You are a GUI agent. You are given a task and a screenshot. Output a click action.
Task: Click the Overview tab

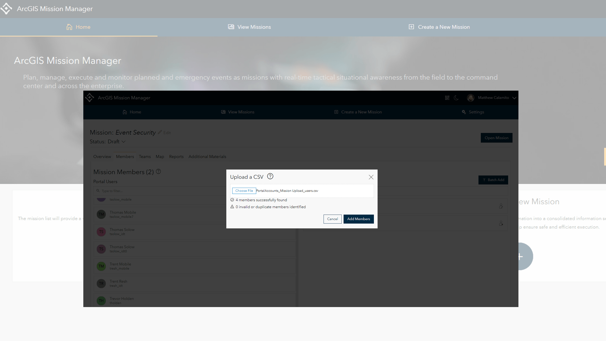pos(102,156)
